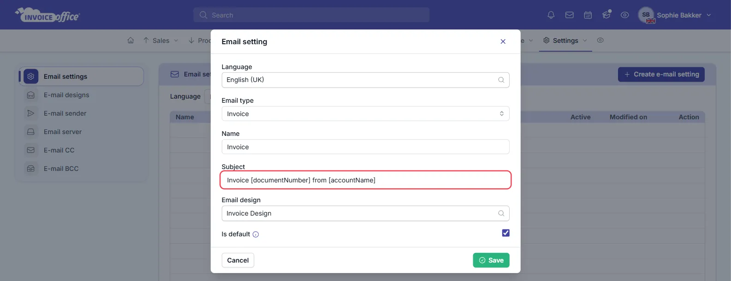Open the Invoice Design combo box
The height and width of the screenshot is (281, 731).
365,213
